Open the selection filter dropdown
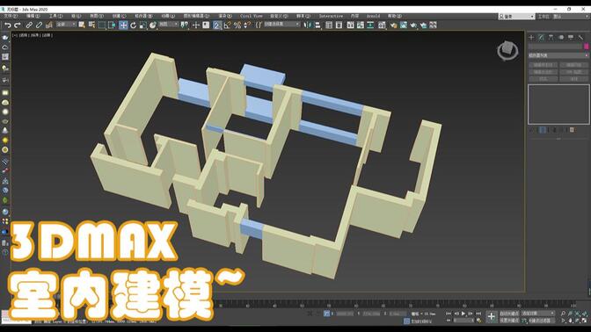 [66, 25]
